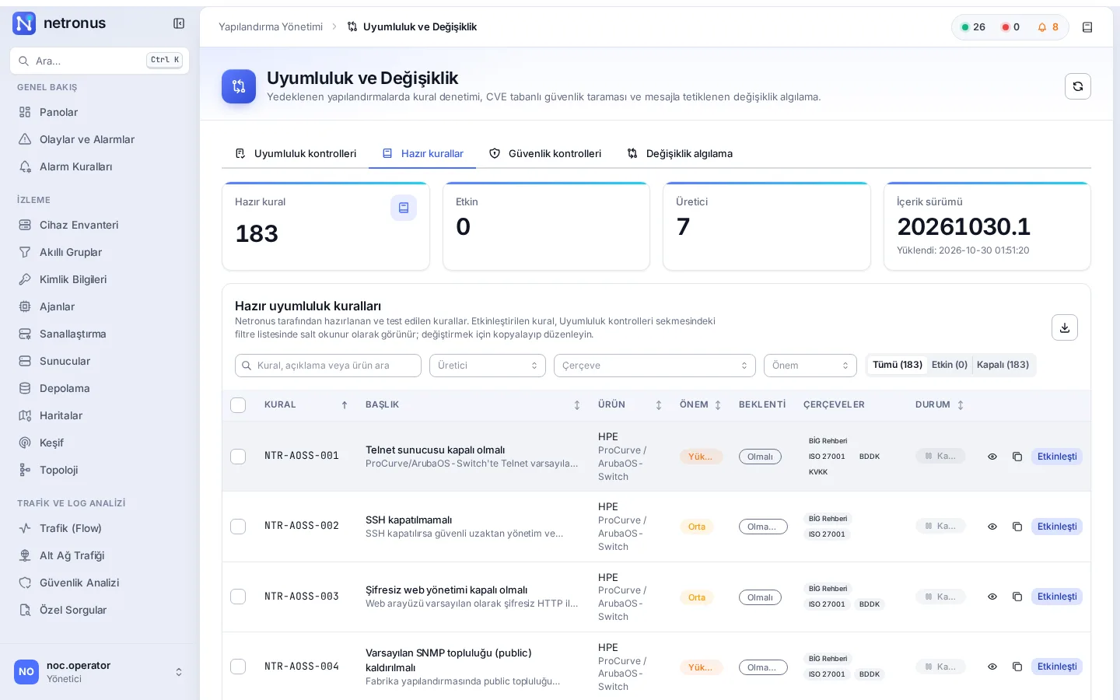Viewport: 1120px width, 700px height.
Task: Switch to the Güvenlik kontrolleri tab
Action: (545, 154)
